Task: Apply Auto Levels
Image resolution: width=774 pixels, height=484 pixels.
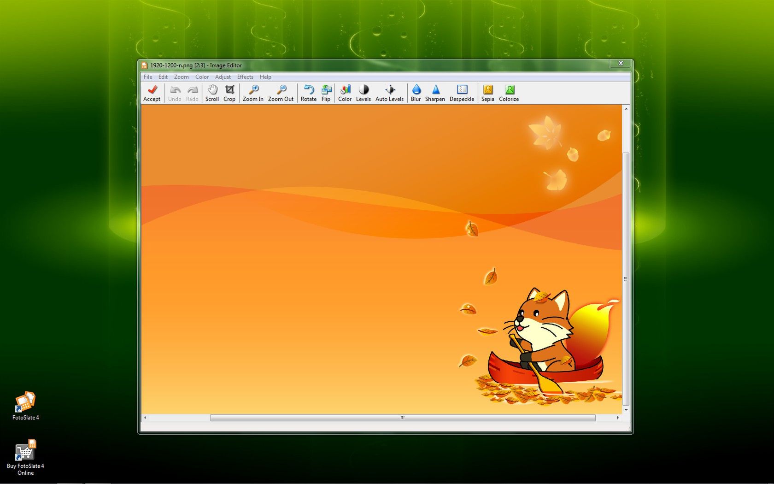Action: (x=389, y=93)
